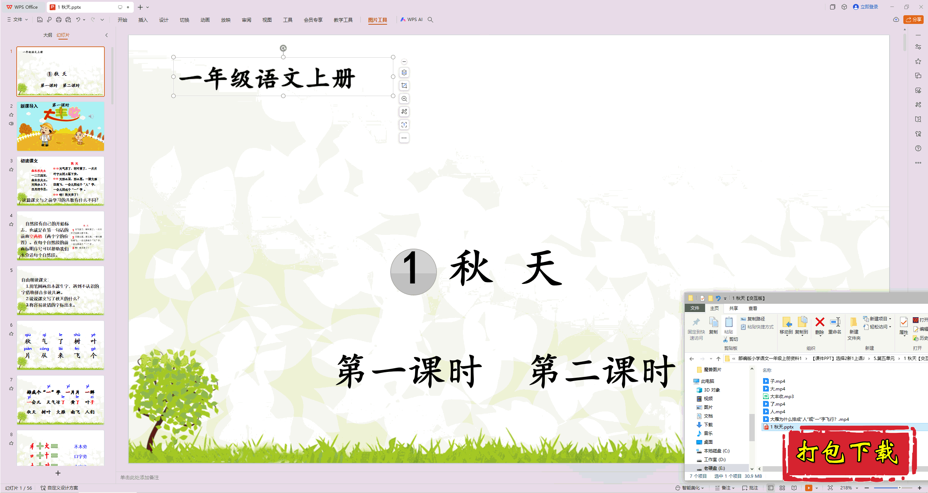
Task: Click the layers icon beside the selected picture
Action: 404,72
